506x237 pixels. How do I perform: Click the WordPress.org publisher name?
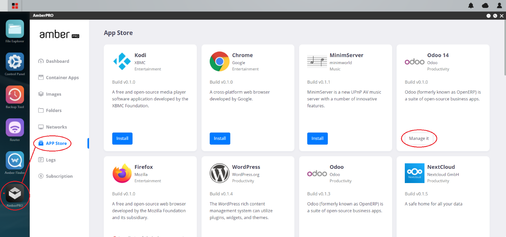coord(246,175)
